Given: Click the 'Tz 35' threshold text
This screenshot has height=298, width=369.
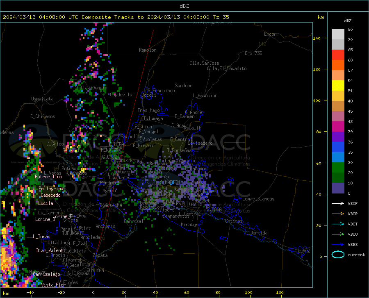Looking at the screenshot, I should [221, 17].
